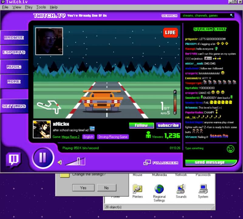The image size is (243, 219).
Task: Click Arismeso's chat username
Action: pyautogui.click(x=191, y=108)
